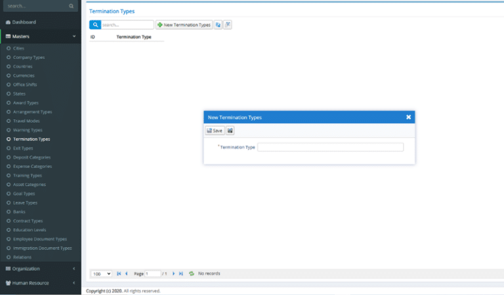Open Training Types master list
The height and width of the screenshot is (295, 504).
click(28, 176)
